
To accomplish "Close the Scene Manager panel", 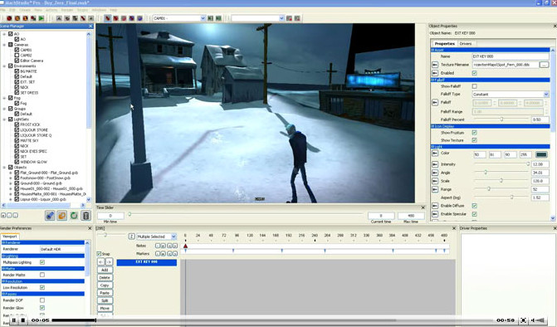I will pyautogui.click(x=90, y=27).
